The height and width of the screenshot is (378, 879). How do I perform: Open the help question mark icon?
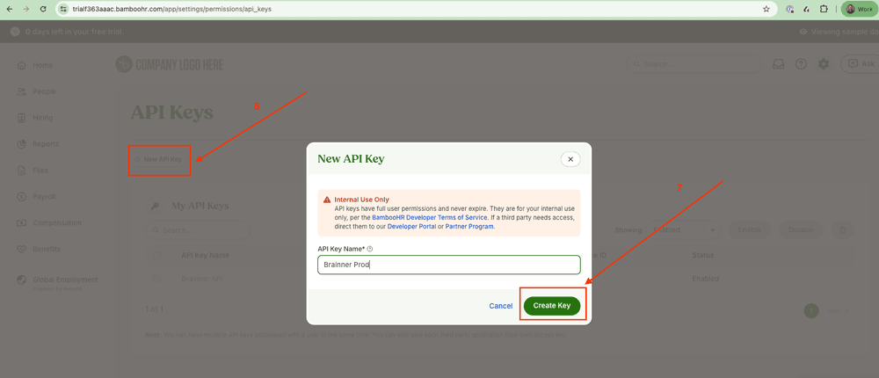tap(801, 64)
